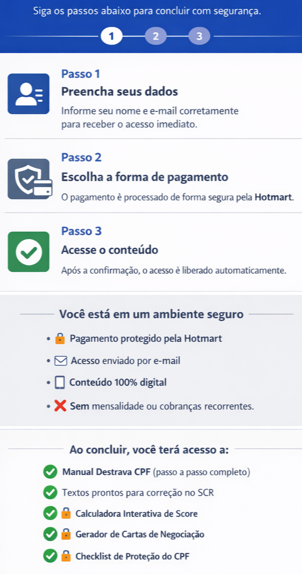Click the blue user profile icon
This screenshot has width=302, height=574.
coord(29,94)
